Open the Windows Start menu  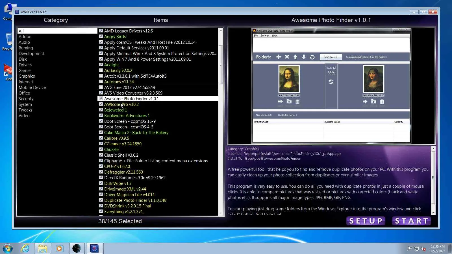click(x=8, y=248)
